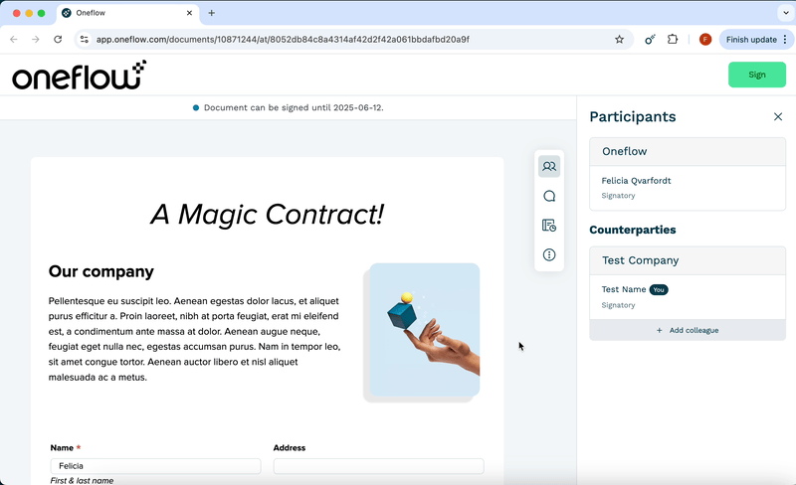Click the Test Company party header
This screenshot has width=796, height=485.
point(688,260)
